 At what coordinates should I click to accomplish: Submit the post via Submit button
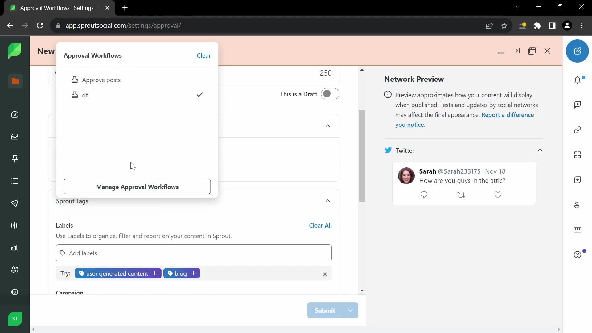pyautogui.click(x=325, y=310)
